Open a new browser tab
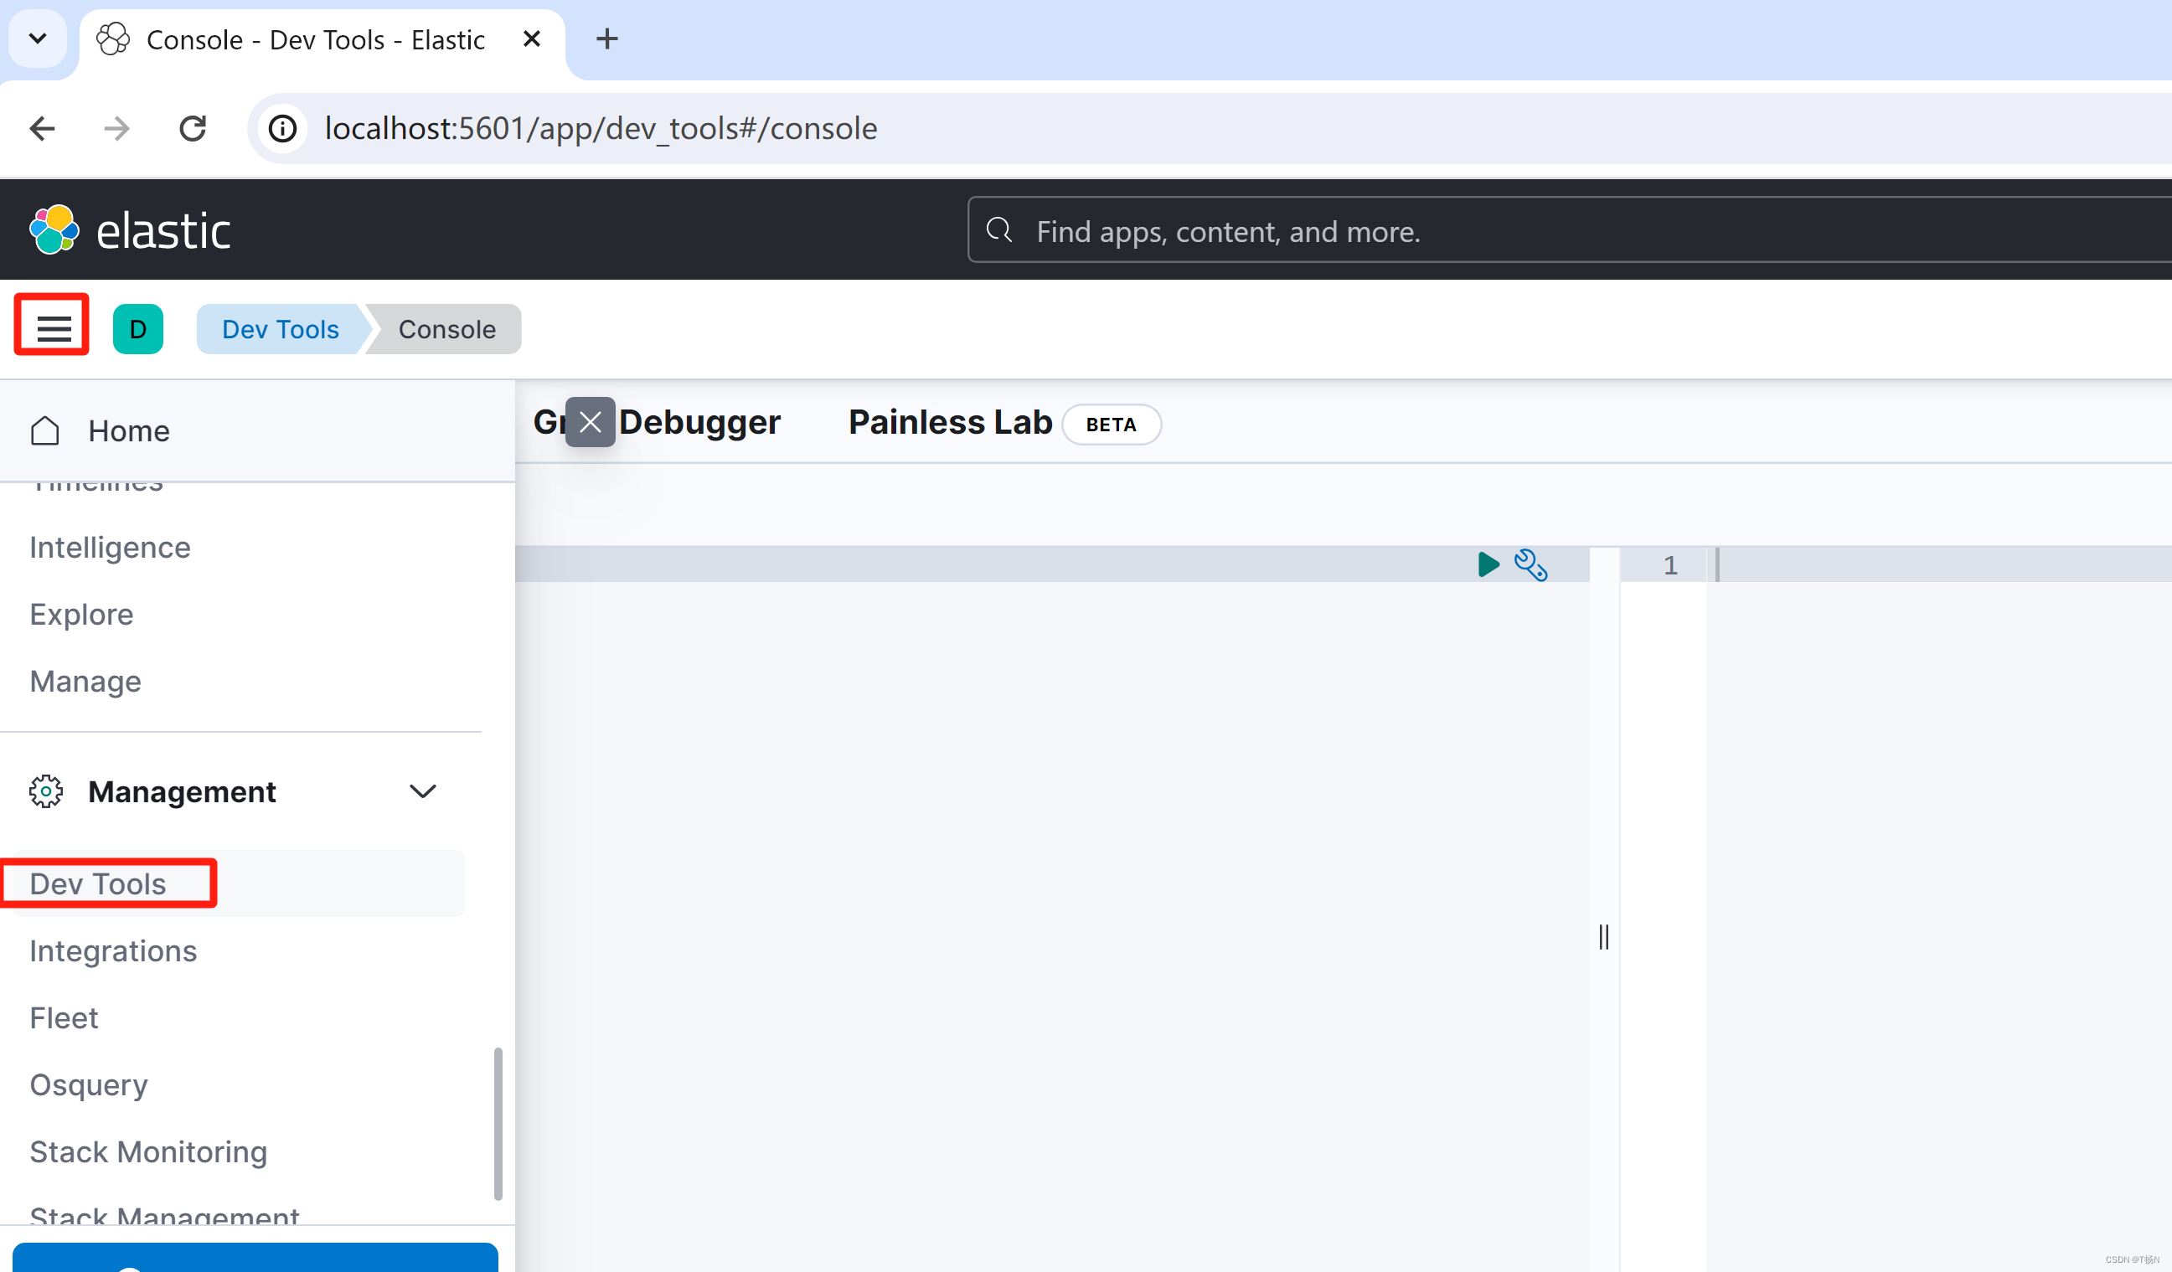Screen dimensions: 2172x1272 [x=607, y=38]
